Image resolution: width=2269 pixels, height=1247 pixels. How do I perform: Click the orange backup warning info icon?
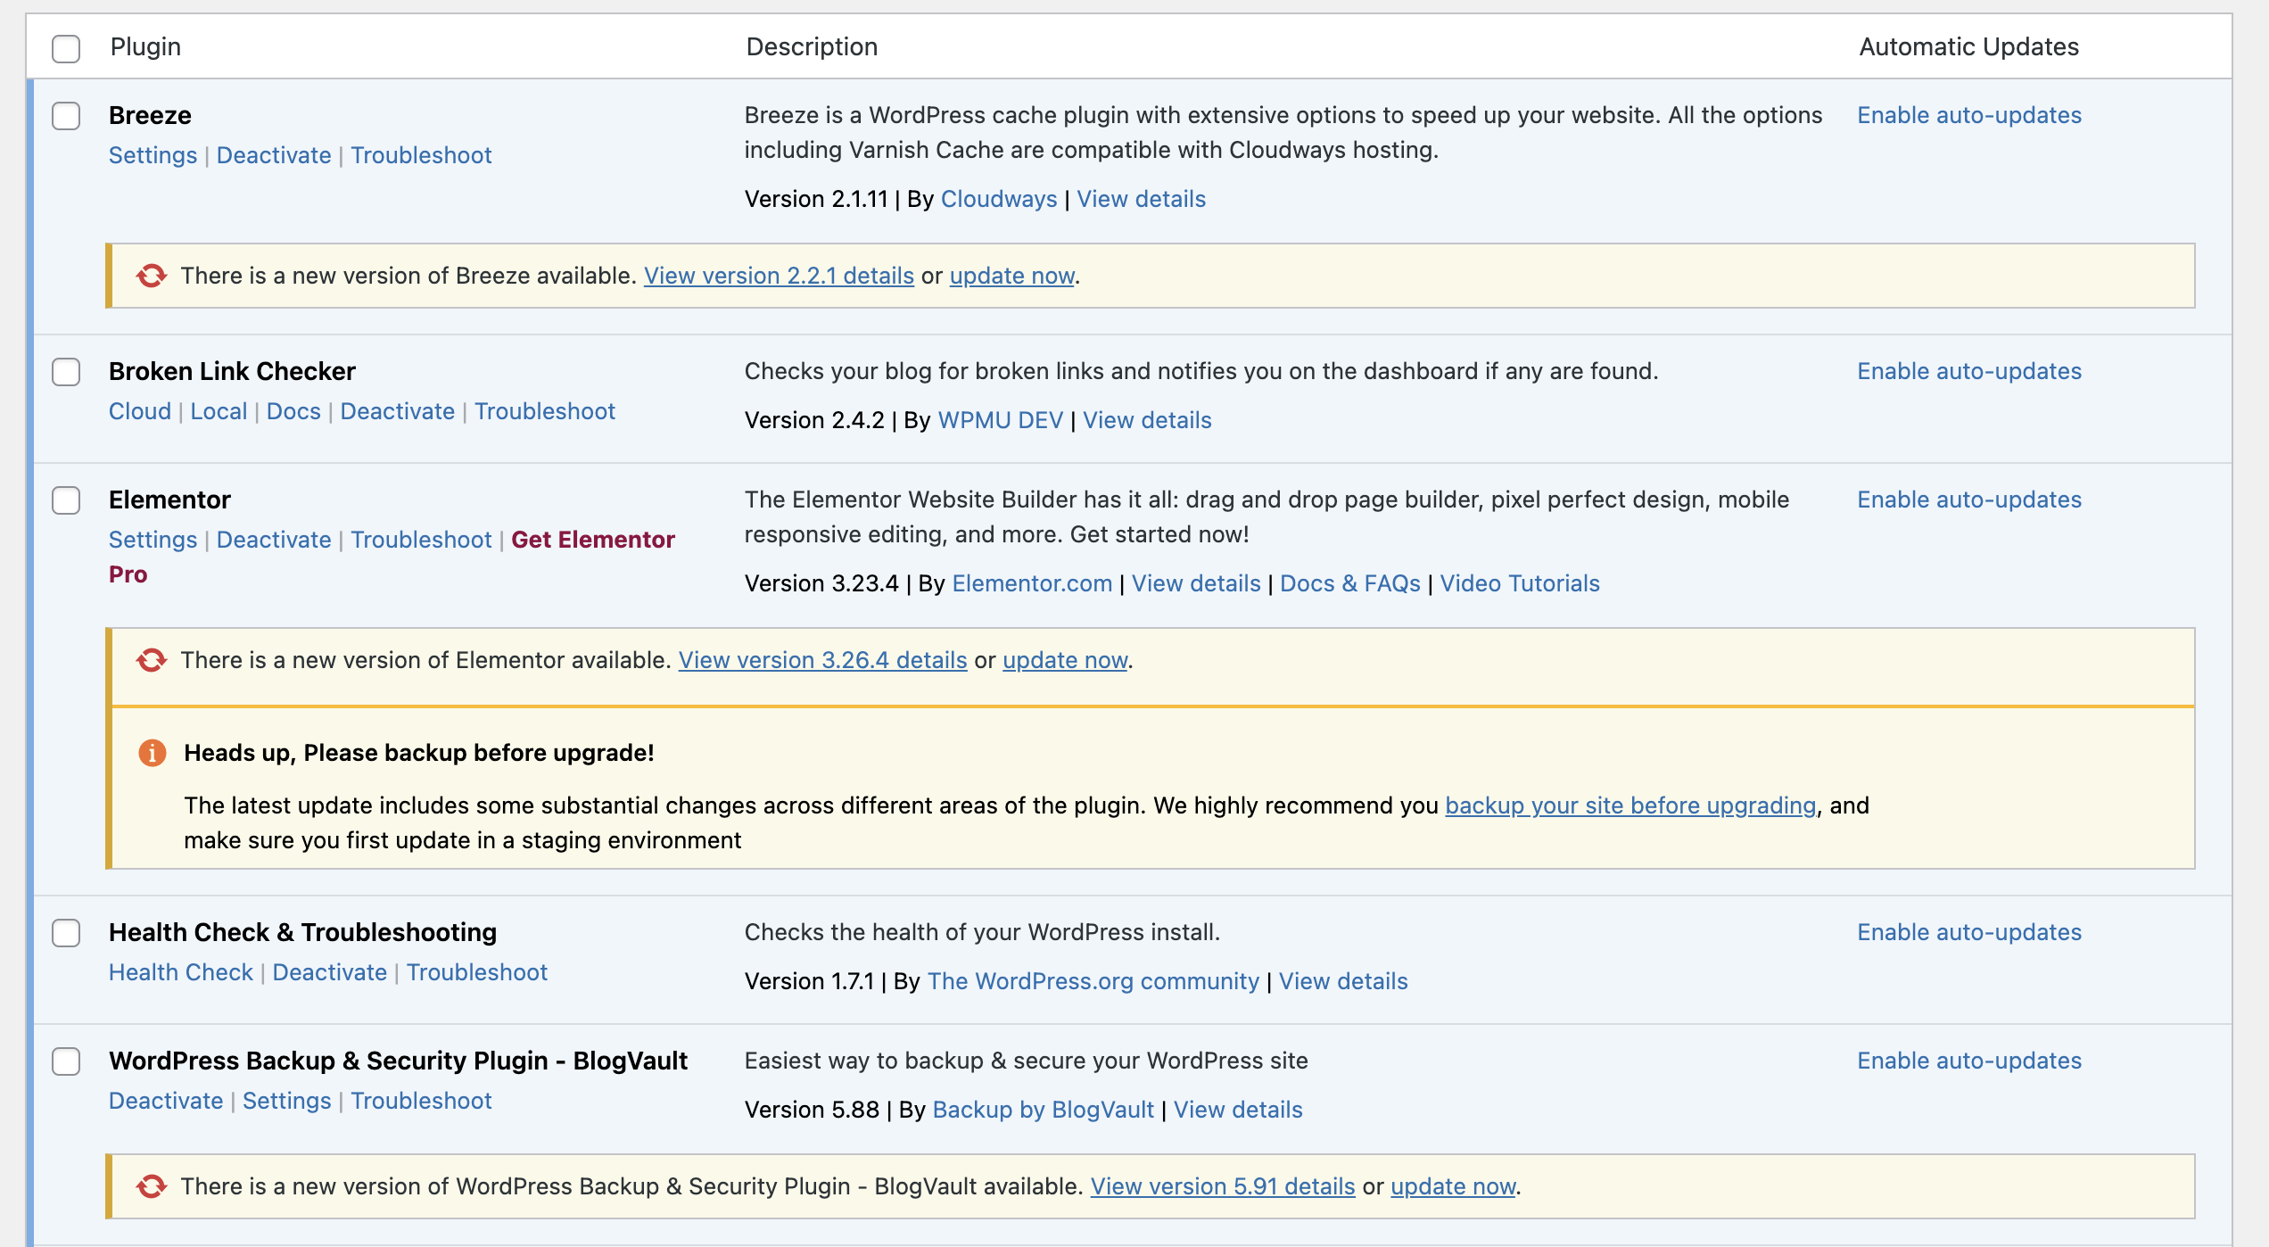tap(153, 753)
